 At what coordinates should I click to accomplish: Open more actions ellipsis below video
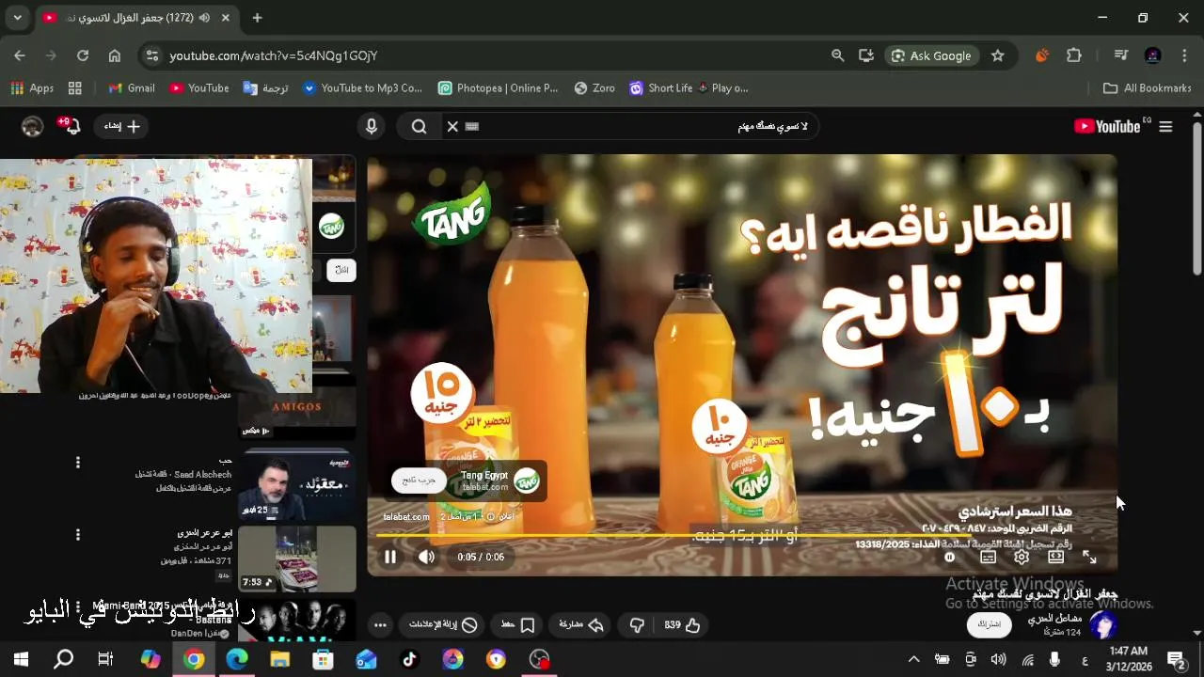coord(380,624)
